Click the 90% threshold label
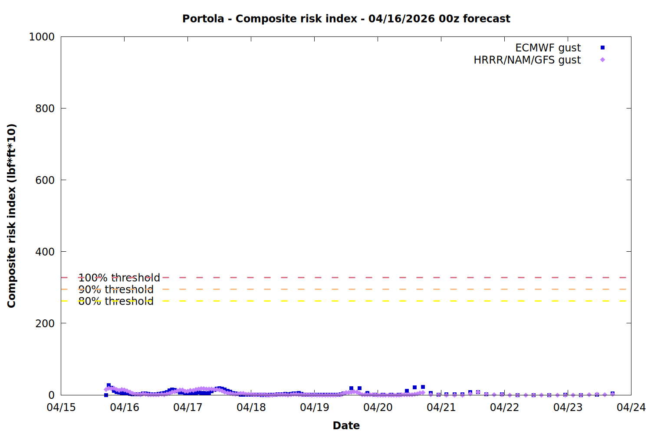651x434 pixels. [116, 289]
